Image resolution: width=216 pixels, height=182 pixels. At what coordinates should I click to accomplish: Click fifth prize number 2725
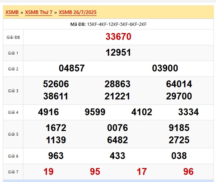click(179, 140)
